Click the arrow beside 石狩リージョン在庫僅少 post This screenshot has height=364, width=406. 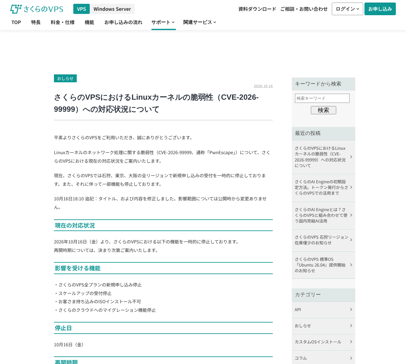point(351,240)
